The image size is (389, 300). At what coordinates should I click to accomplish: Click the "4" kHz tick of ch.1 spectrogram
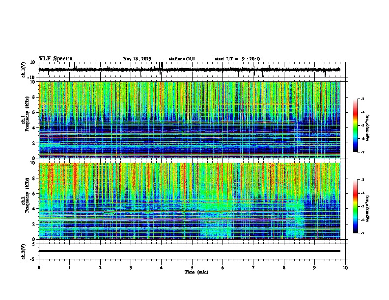click(x=34, y=128)
